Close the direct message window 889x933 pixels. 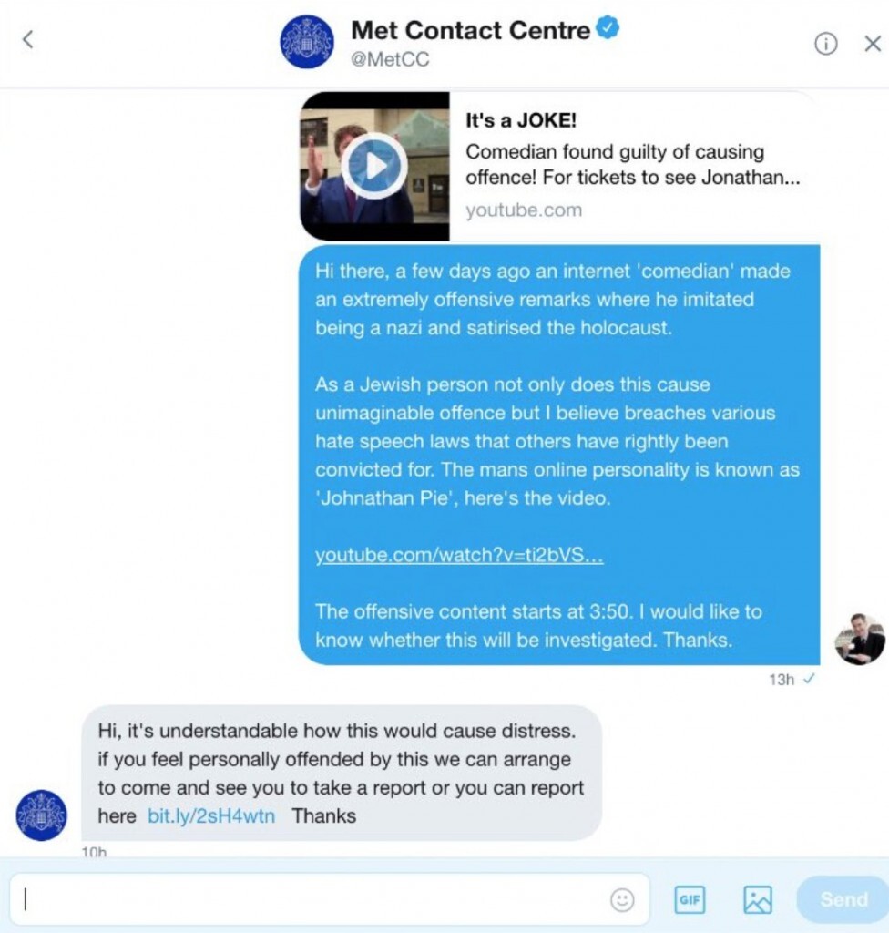[873, 44]
